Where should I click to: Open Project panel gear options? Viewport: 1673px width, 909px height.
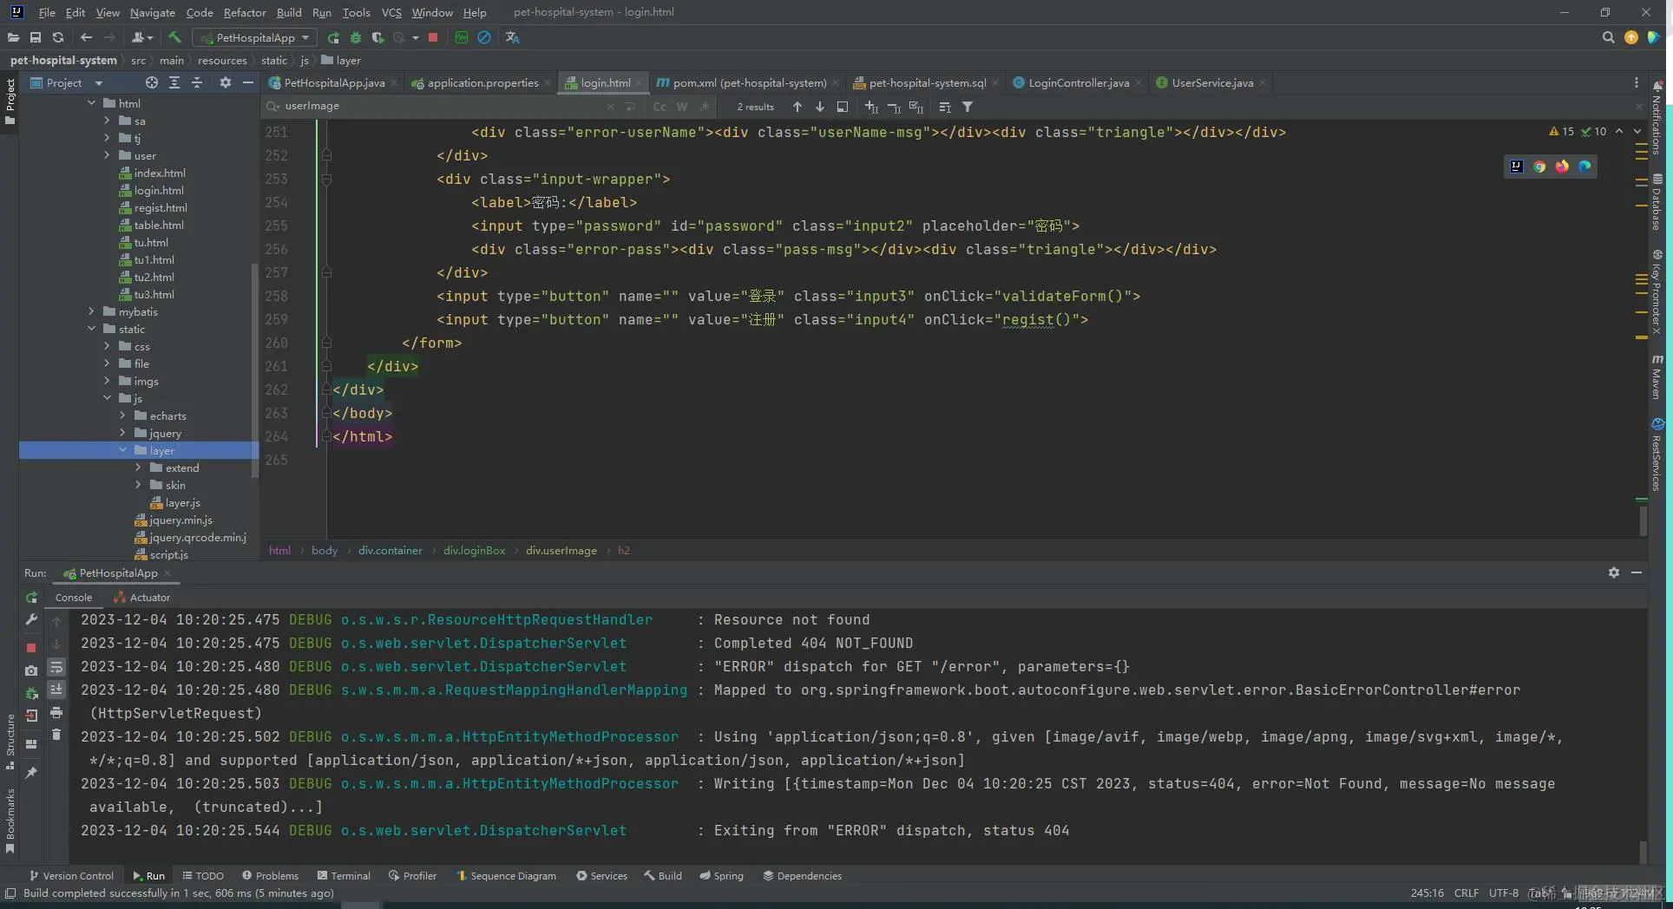coord(226,82)
